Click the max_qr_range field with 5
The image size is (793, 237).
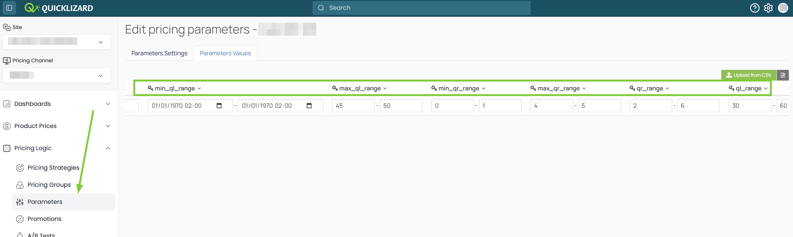[x=599, y=106]
